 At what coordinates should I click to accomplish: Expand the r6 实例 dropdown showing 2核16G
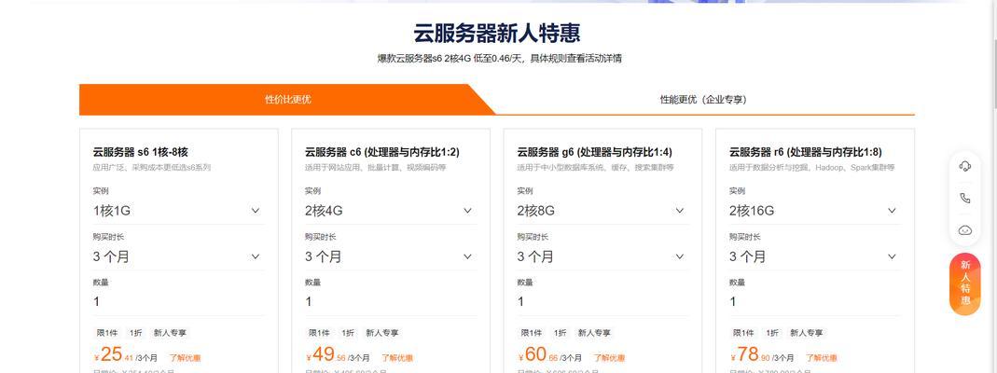814,211
